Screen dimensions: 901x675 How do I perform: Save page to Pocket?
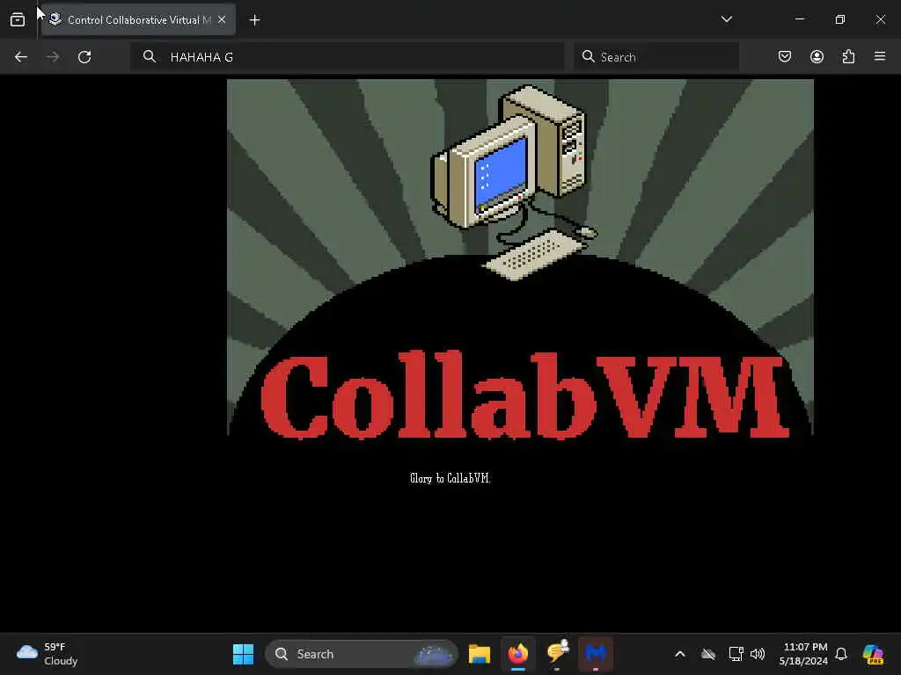784,56
